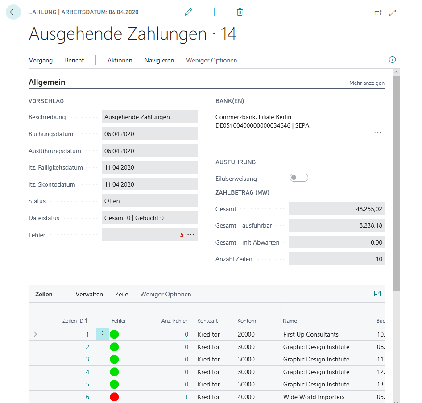The height and width of the screenshot is (403, 422).
Task: Collapse the Allgemein section
Action: 47,82
